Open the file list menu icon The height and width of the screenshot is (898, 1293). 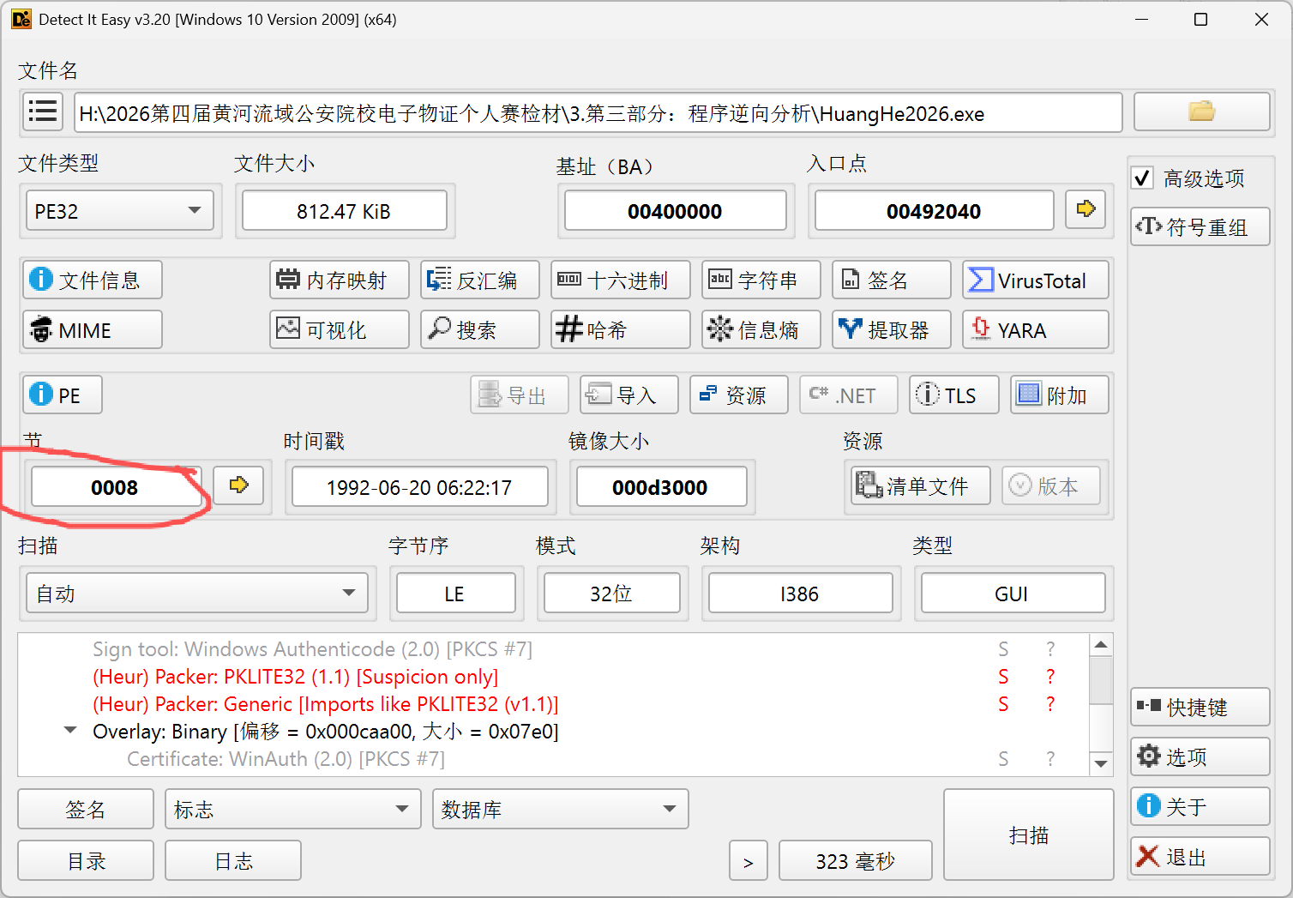[42, 112]
